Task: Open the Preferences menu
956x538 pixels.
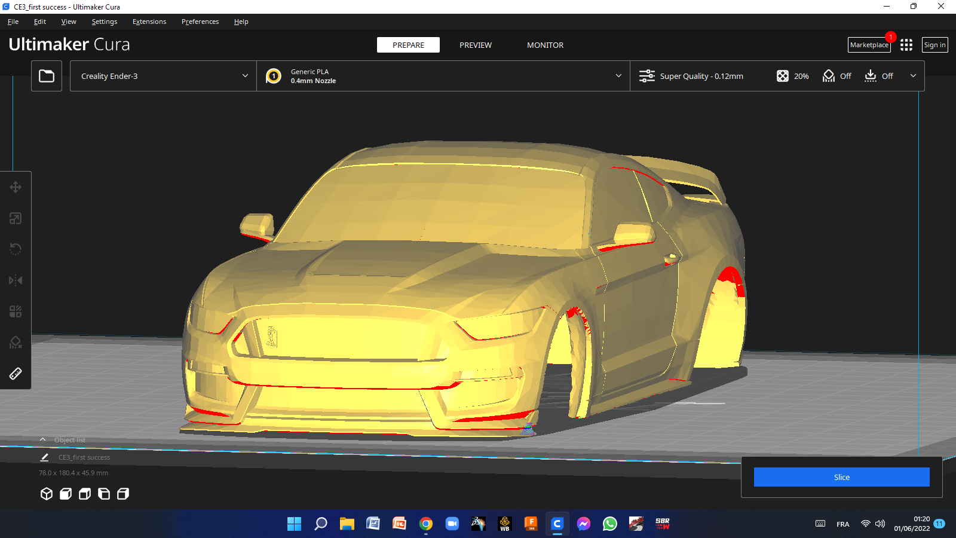Action: [x=200, y=22]
